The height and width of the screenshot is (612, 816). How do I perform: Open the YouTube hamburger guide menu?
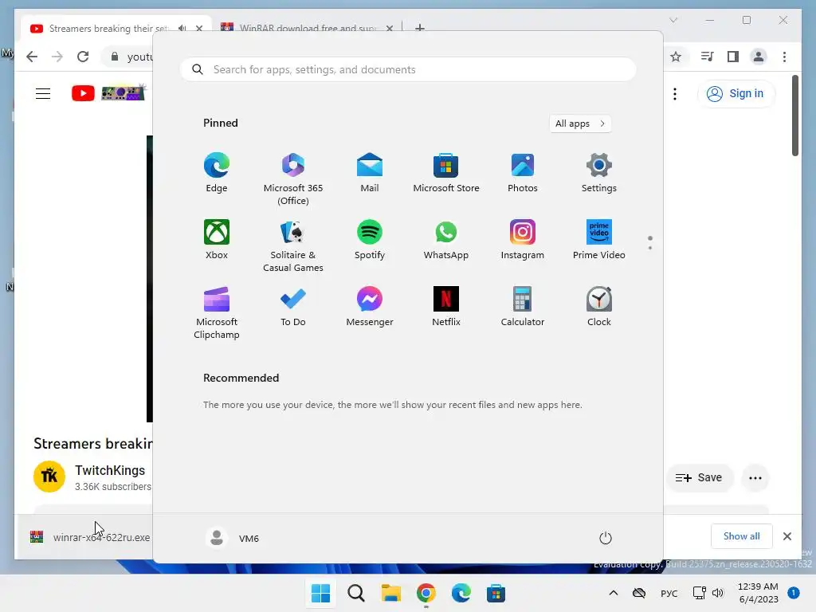tap(43, 94)
